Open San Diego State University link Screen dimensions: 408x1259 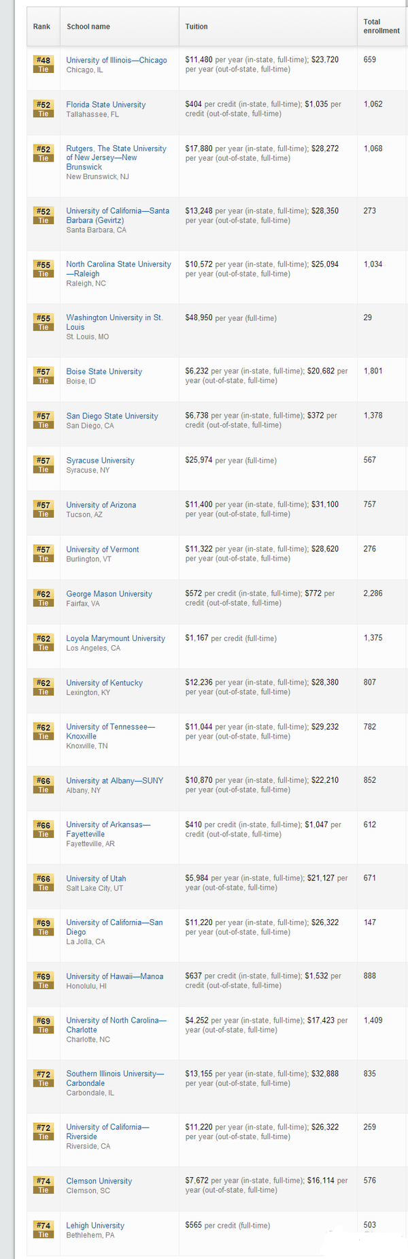pos(112,416)
